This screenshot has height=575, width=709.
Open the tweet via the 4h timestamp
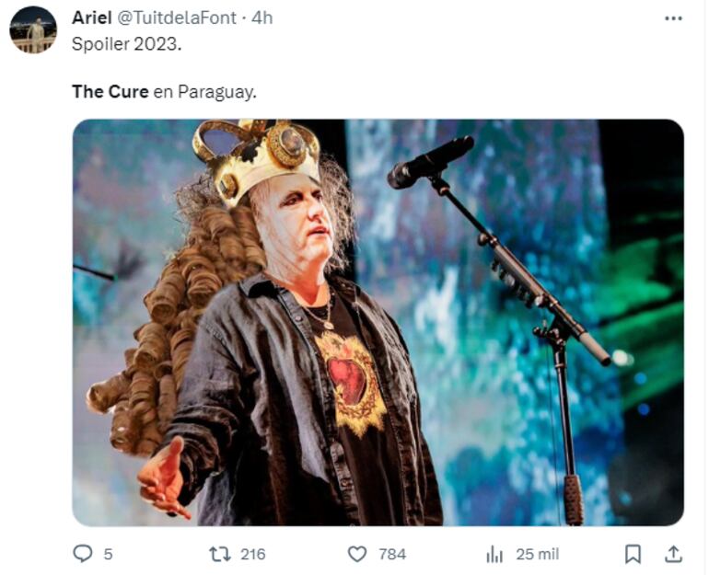(x=262, y=18)
